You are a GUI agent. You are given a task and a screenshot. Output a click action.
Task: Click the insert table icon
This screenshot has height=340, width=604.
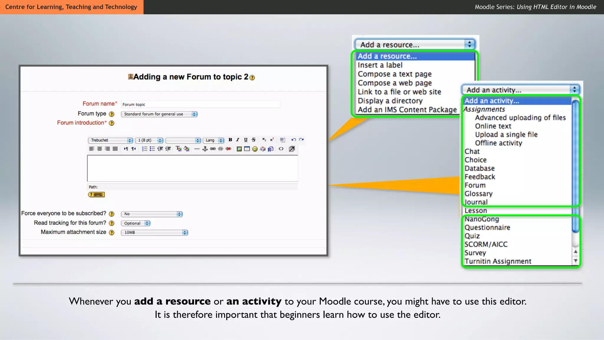click(x=247, y=149)
